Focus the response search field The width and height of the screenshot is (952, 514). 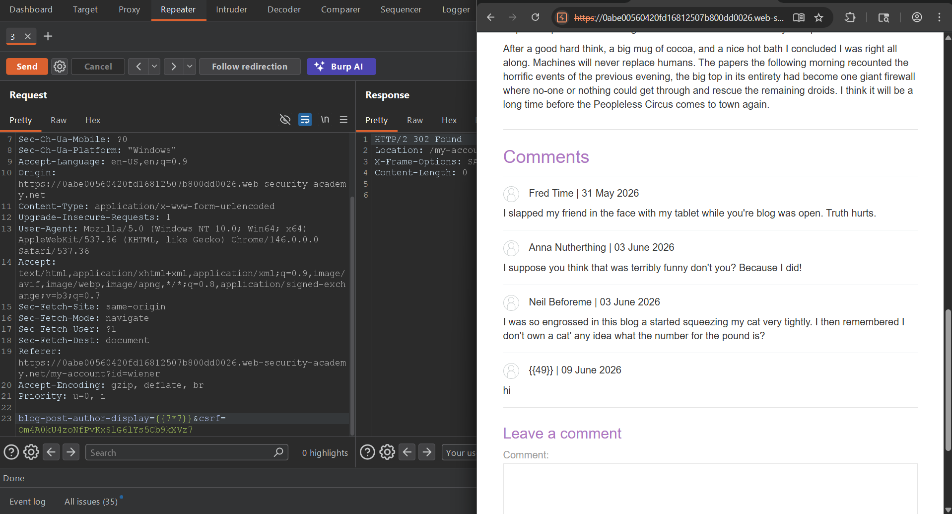click(x=459, y=452)
